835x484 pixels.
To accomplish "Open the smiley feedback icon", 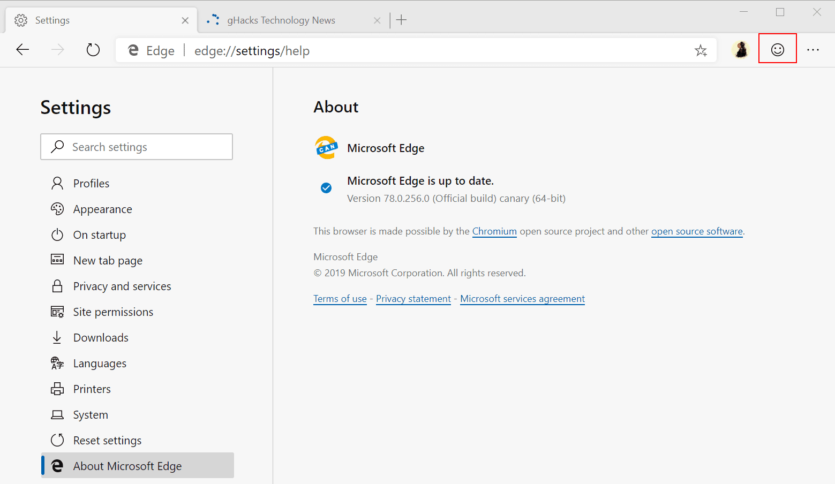I will [x=777, y=49].
